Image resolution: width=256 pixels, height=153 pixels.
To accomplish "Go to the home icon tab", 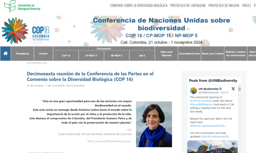I will (x=5, y=54).
